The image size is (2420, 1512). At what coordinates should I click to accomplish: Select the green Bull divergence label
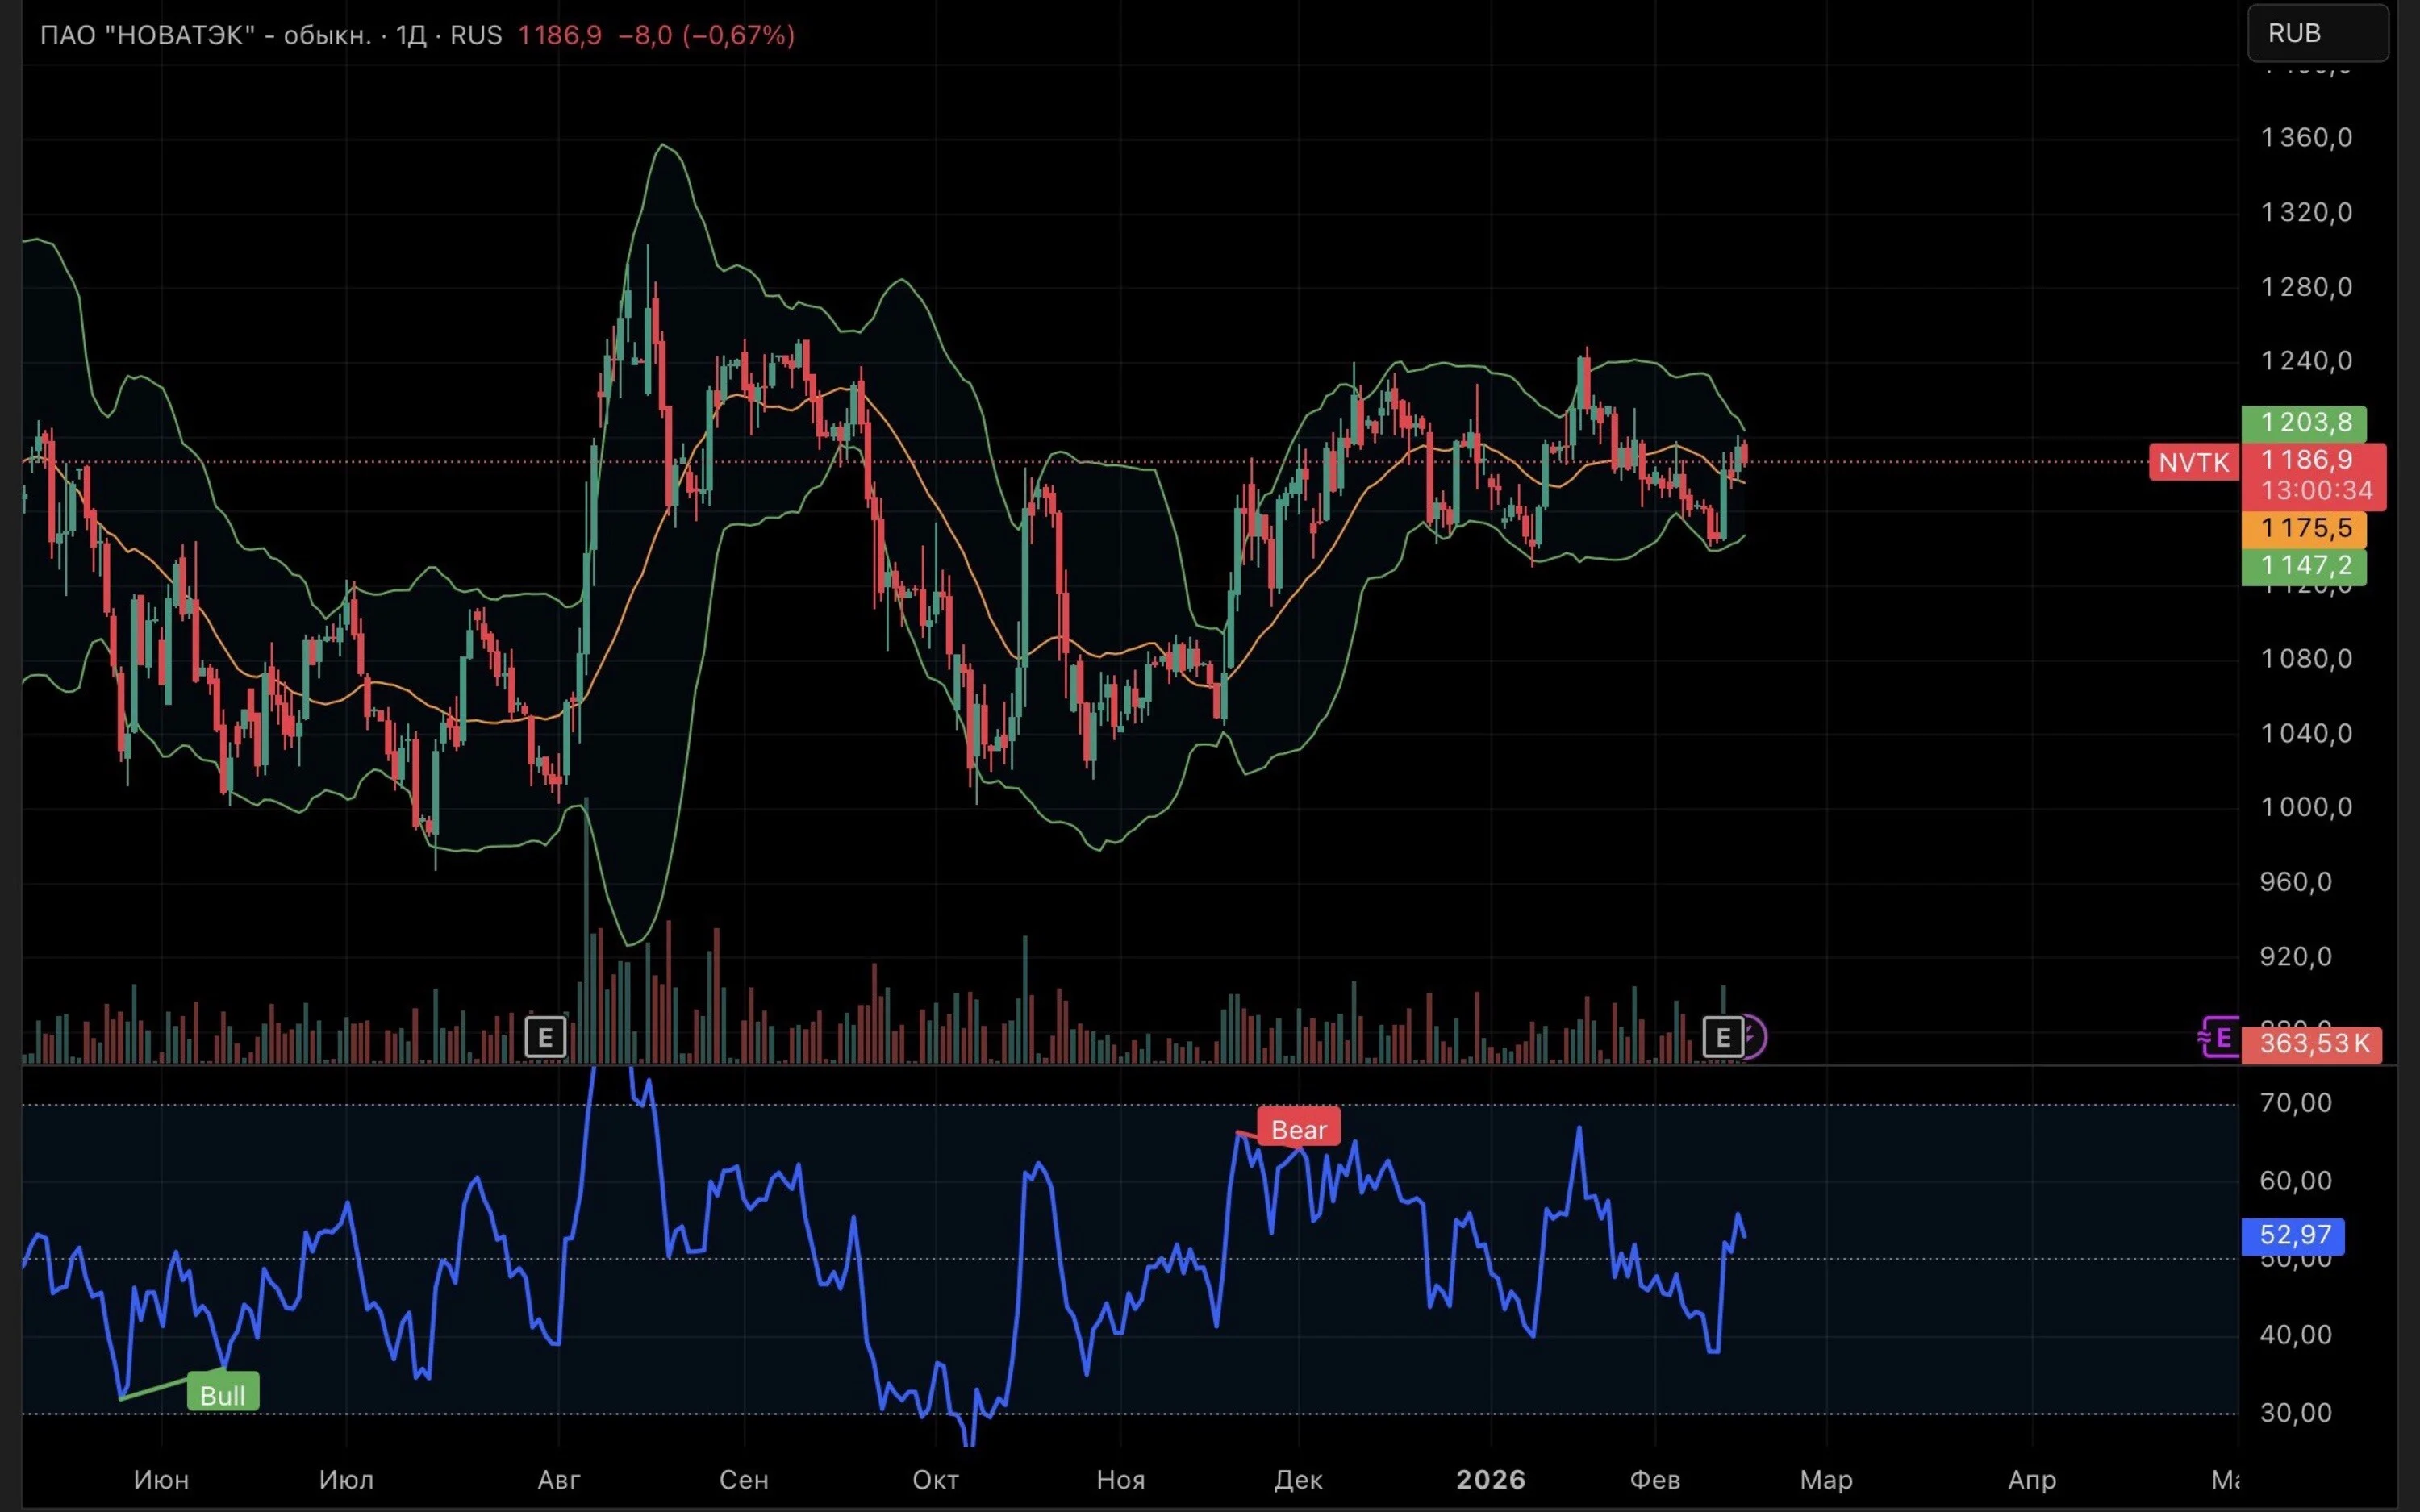tap(223, 1394)
